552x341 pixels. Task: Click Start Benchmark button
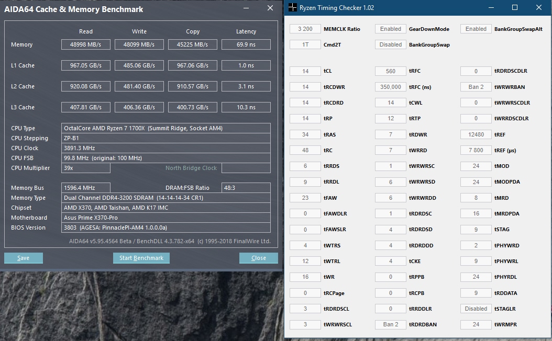pyautogui.click(x=141, y=258)
